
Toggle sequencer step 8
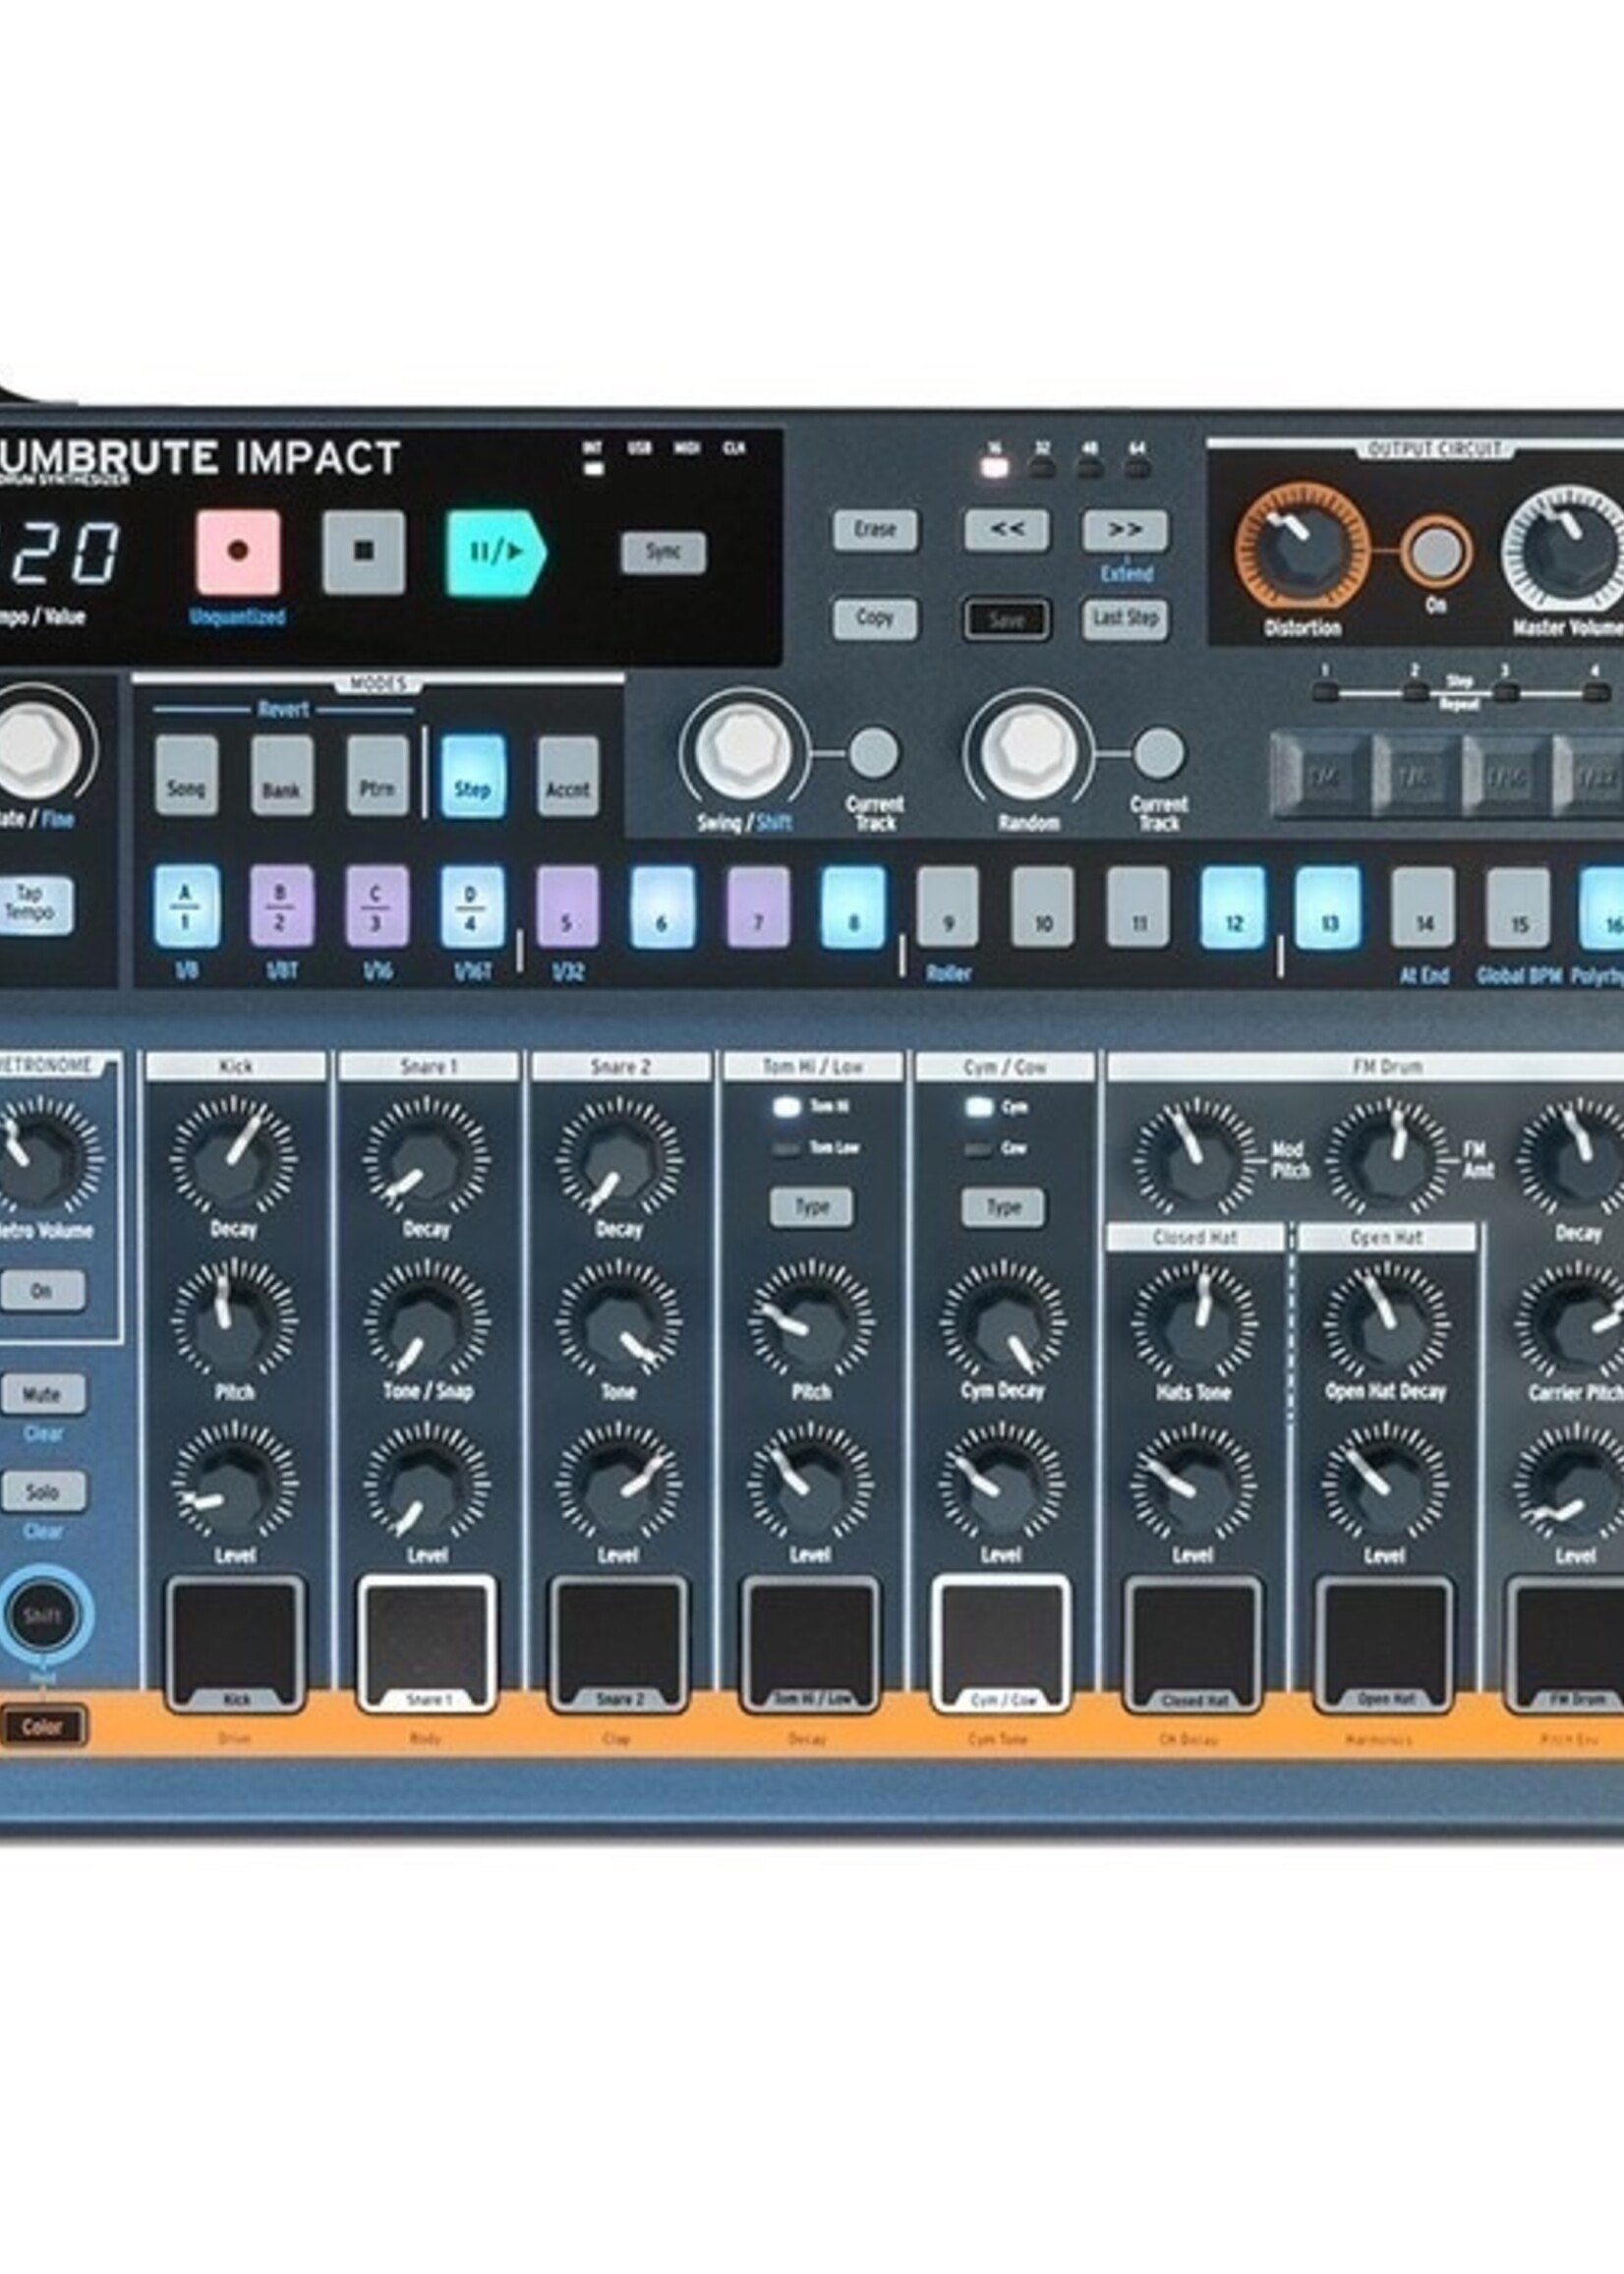pyautogui.click(x=853, y=907)
